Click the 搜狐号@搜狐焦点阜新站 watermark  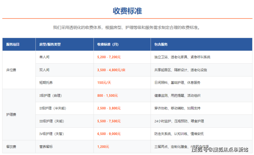click(220, 149)
